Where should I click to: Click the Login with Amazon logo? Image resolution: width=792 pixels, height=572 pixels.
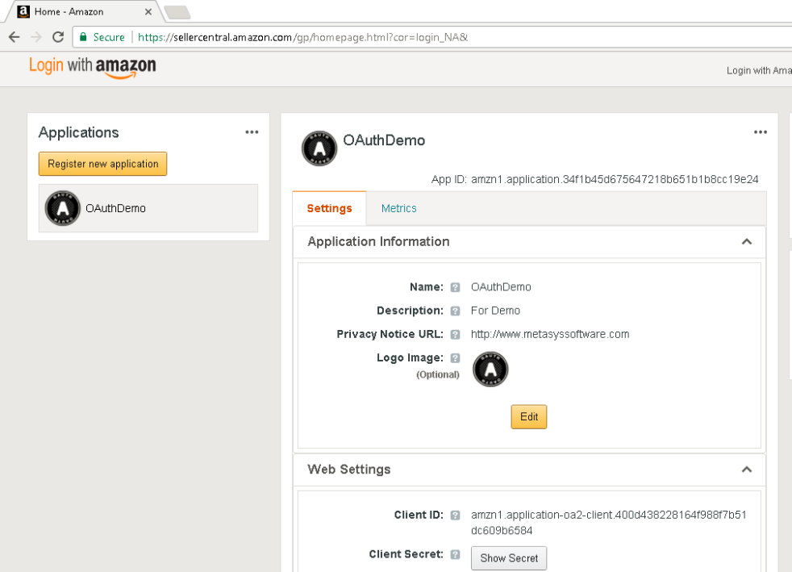point(92,67)
